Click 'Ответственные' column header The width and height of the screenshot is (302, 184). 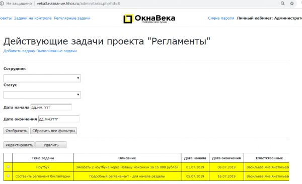(267, 158)
